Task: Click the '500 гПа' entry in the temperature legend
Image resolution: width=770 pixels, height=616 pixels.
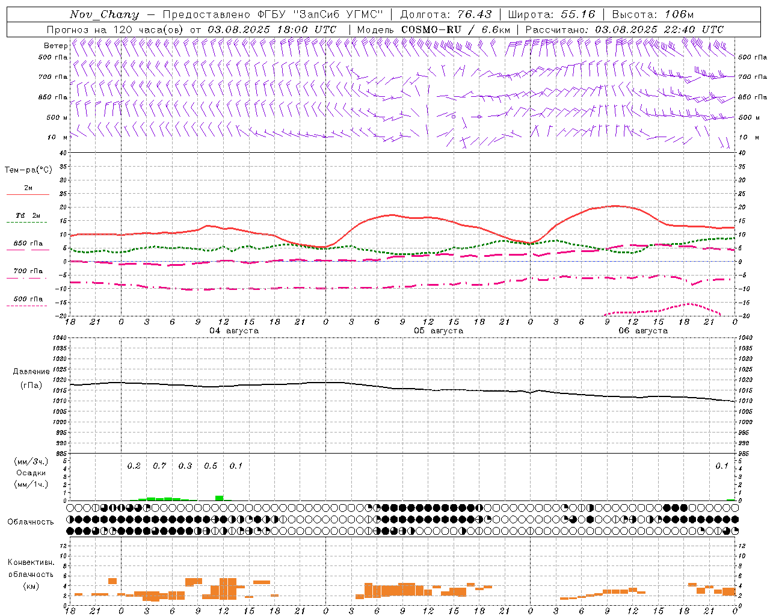Action: click(28, 299)
